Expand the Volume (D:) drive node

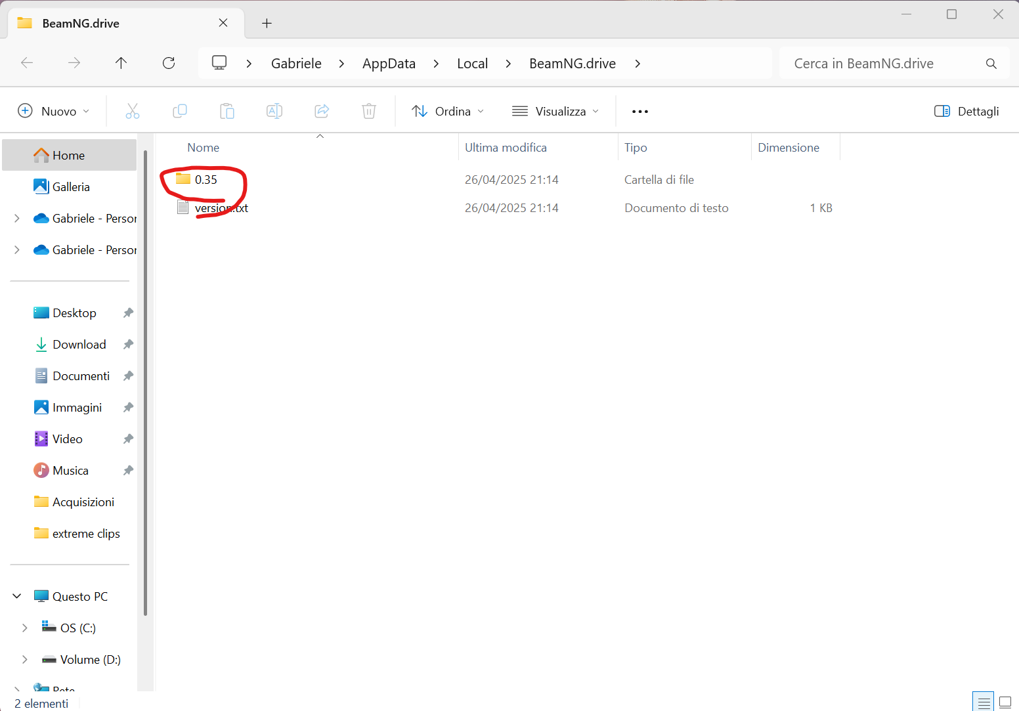point(25,659)
